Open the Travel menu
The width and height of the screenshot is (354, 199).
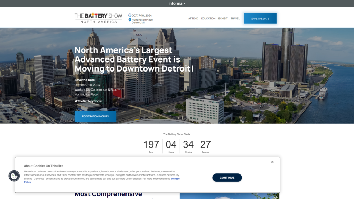click(x=235, y=19)
